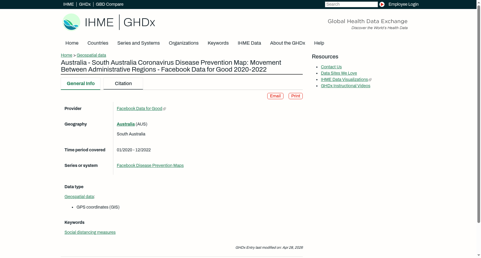This screenshot has height=258, width=481.
Task: Open the IHME link in top bar
Action: [69, 4]
